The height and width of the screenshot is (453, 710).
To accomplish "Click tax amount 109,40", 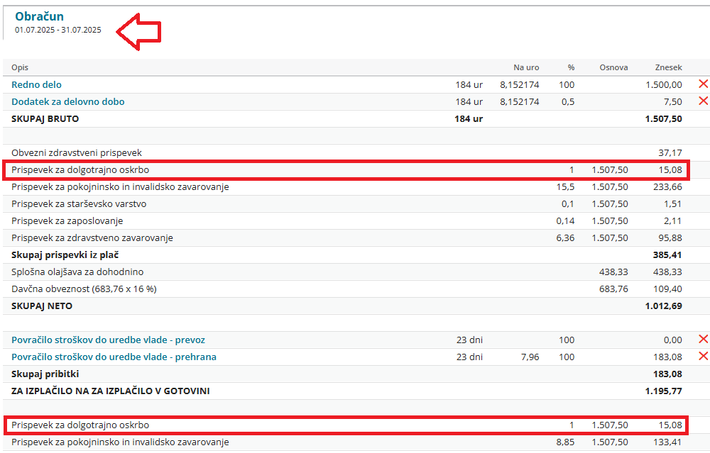I will coord(667,289).
